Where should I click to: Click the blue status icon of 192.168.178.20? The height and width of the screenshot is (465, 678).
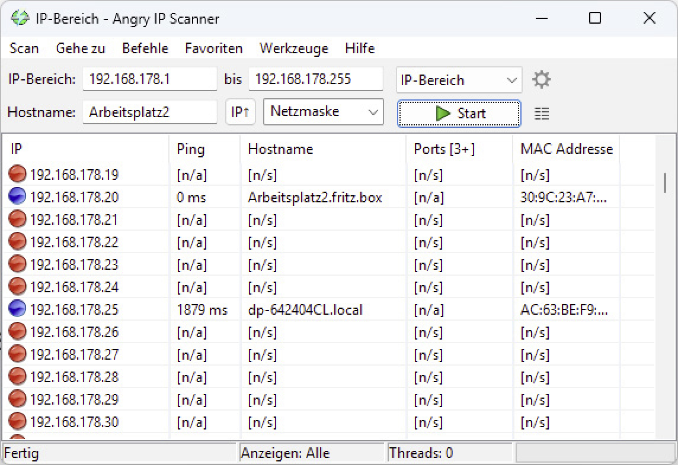pos(17,196)
